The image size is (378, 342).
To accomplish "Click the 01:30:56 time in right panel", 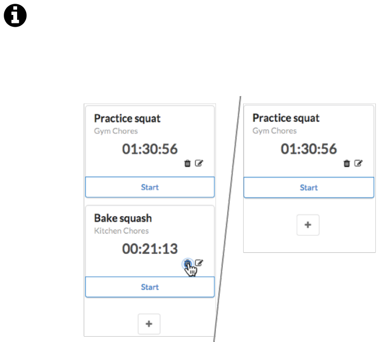I will pyautogui.click(x=309, y=149).
